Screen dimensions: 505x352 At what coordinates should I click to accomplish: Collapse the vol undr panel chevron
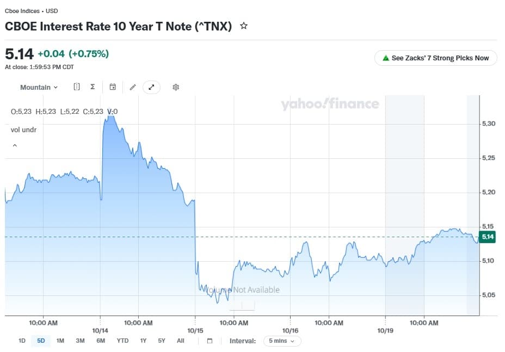click(15, 145)
